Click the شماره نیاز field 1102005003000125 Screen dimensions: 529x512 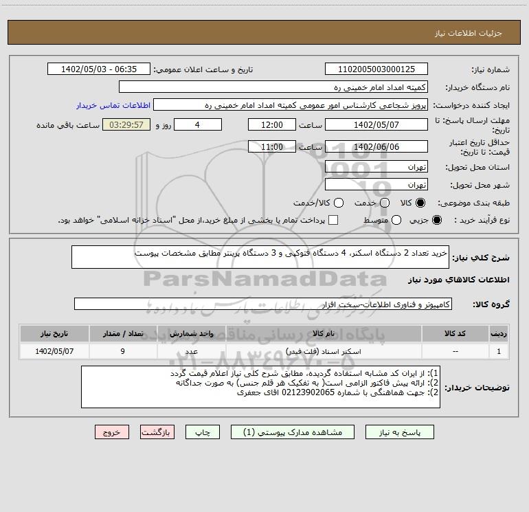coord(376,69)
